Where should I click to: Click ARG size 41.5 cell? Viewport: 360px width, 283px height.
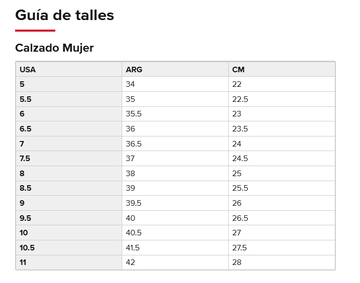[175, 248]
